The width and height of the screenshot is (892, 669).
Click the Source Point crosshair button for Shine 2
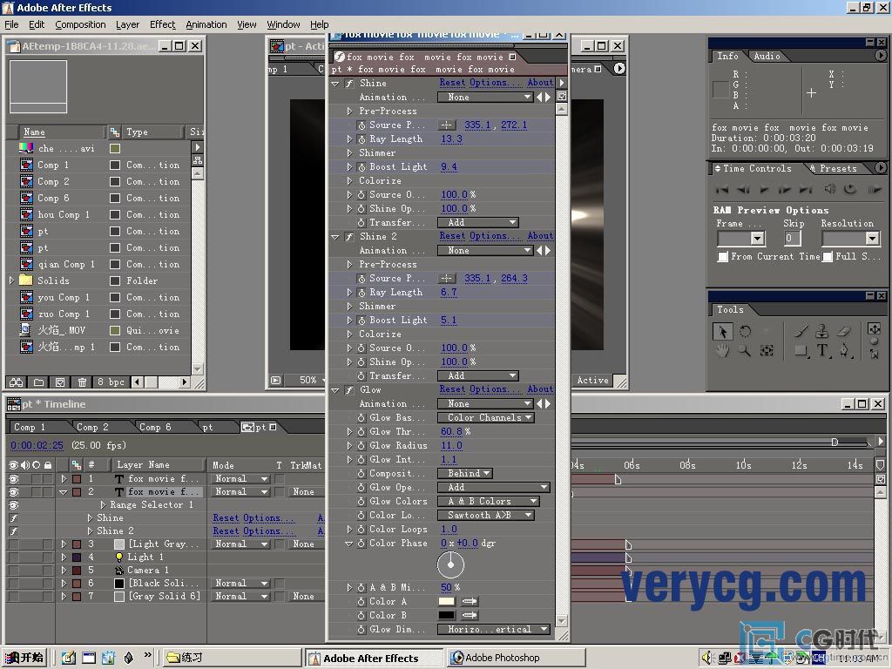[x=447, y=278]
